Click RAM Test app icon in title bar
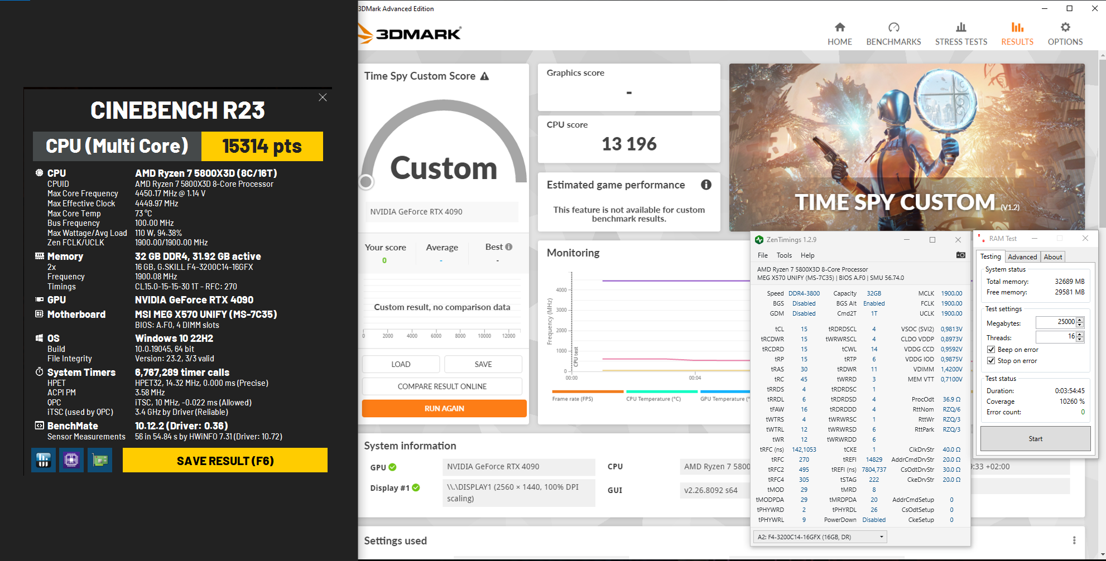Screen dimensions: 1106x561 981,239
